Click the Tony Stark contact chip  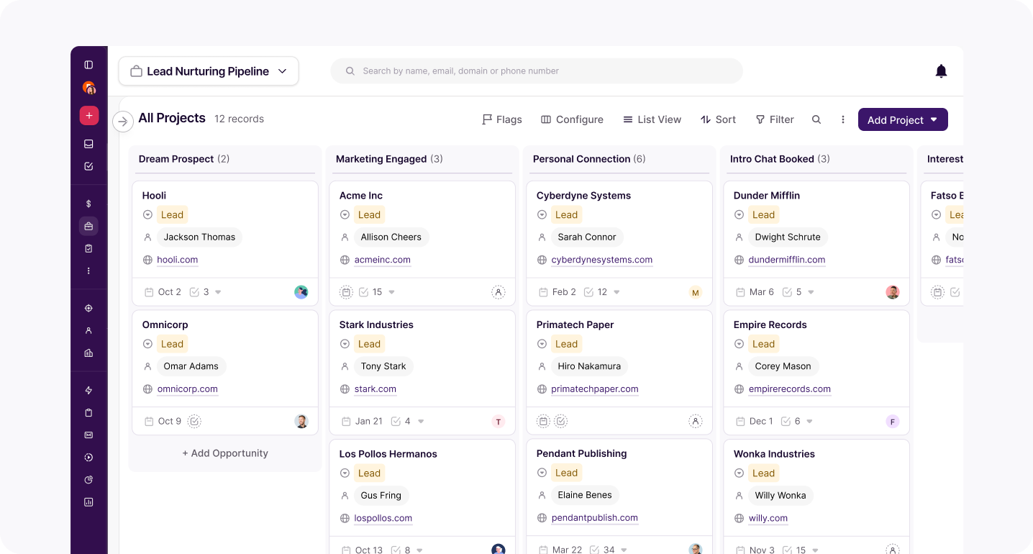click(x=383, y=366)
